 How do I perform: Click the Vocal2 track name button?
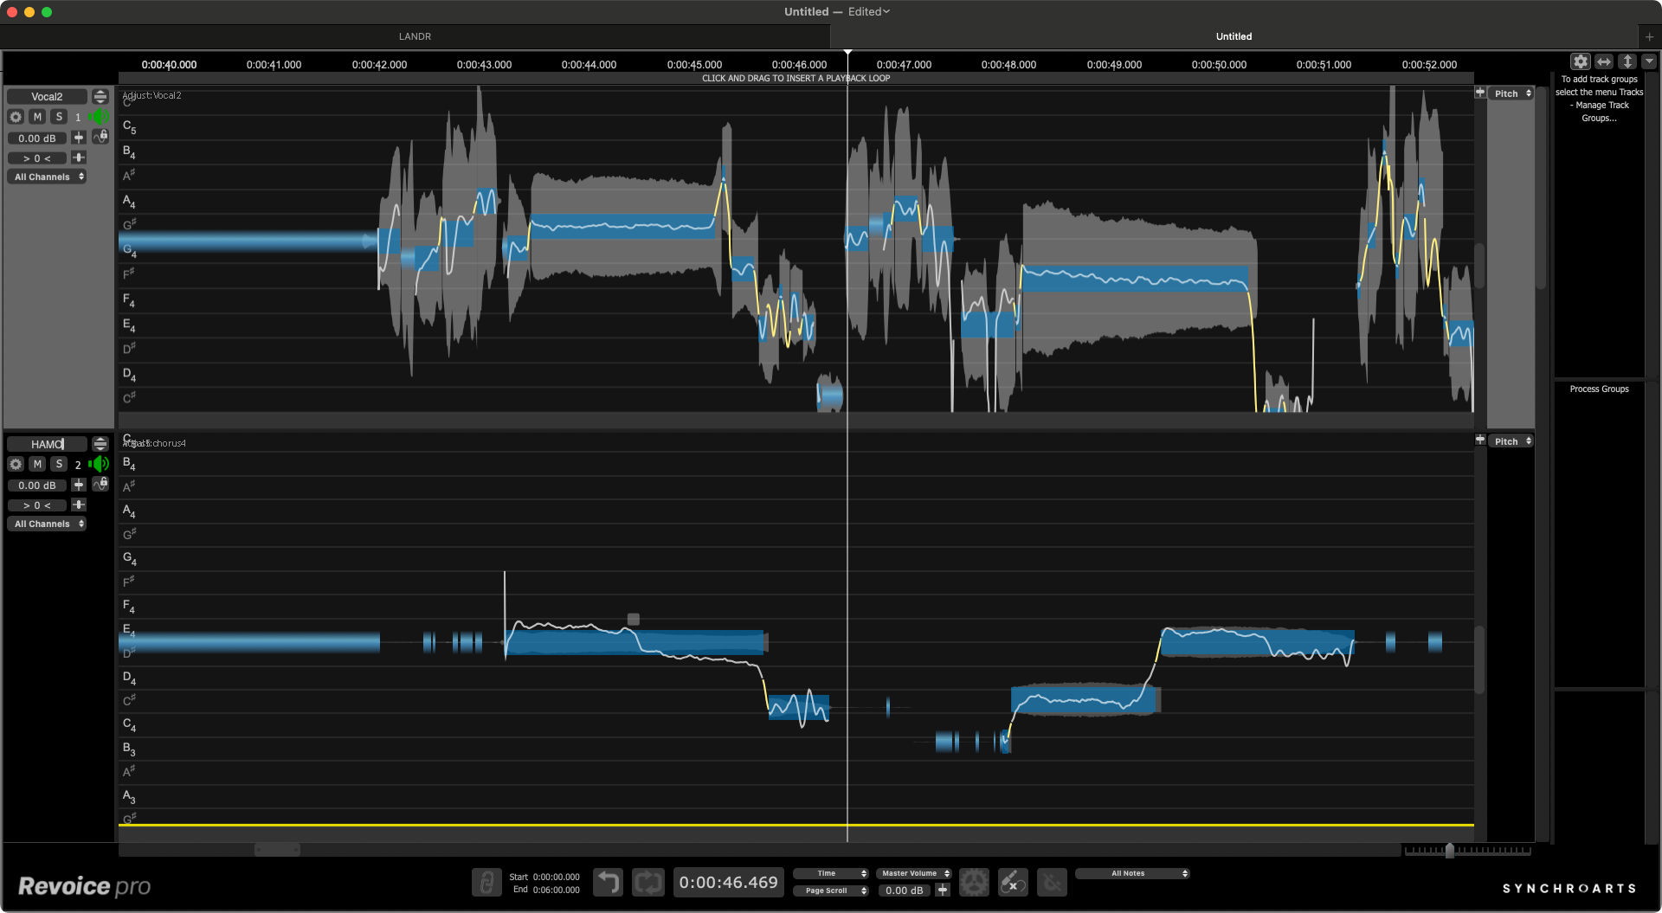47,96
